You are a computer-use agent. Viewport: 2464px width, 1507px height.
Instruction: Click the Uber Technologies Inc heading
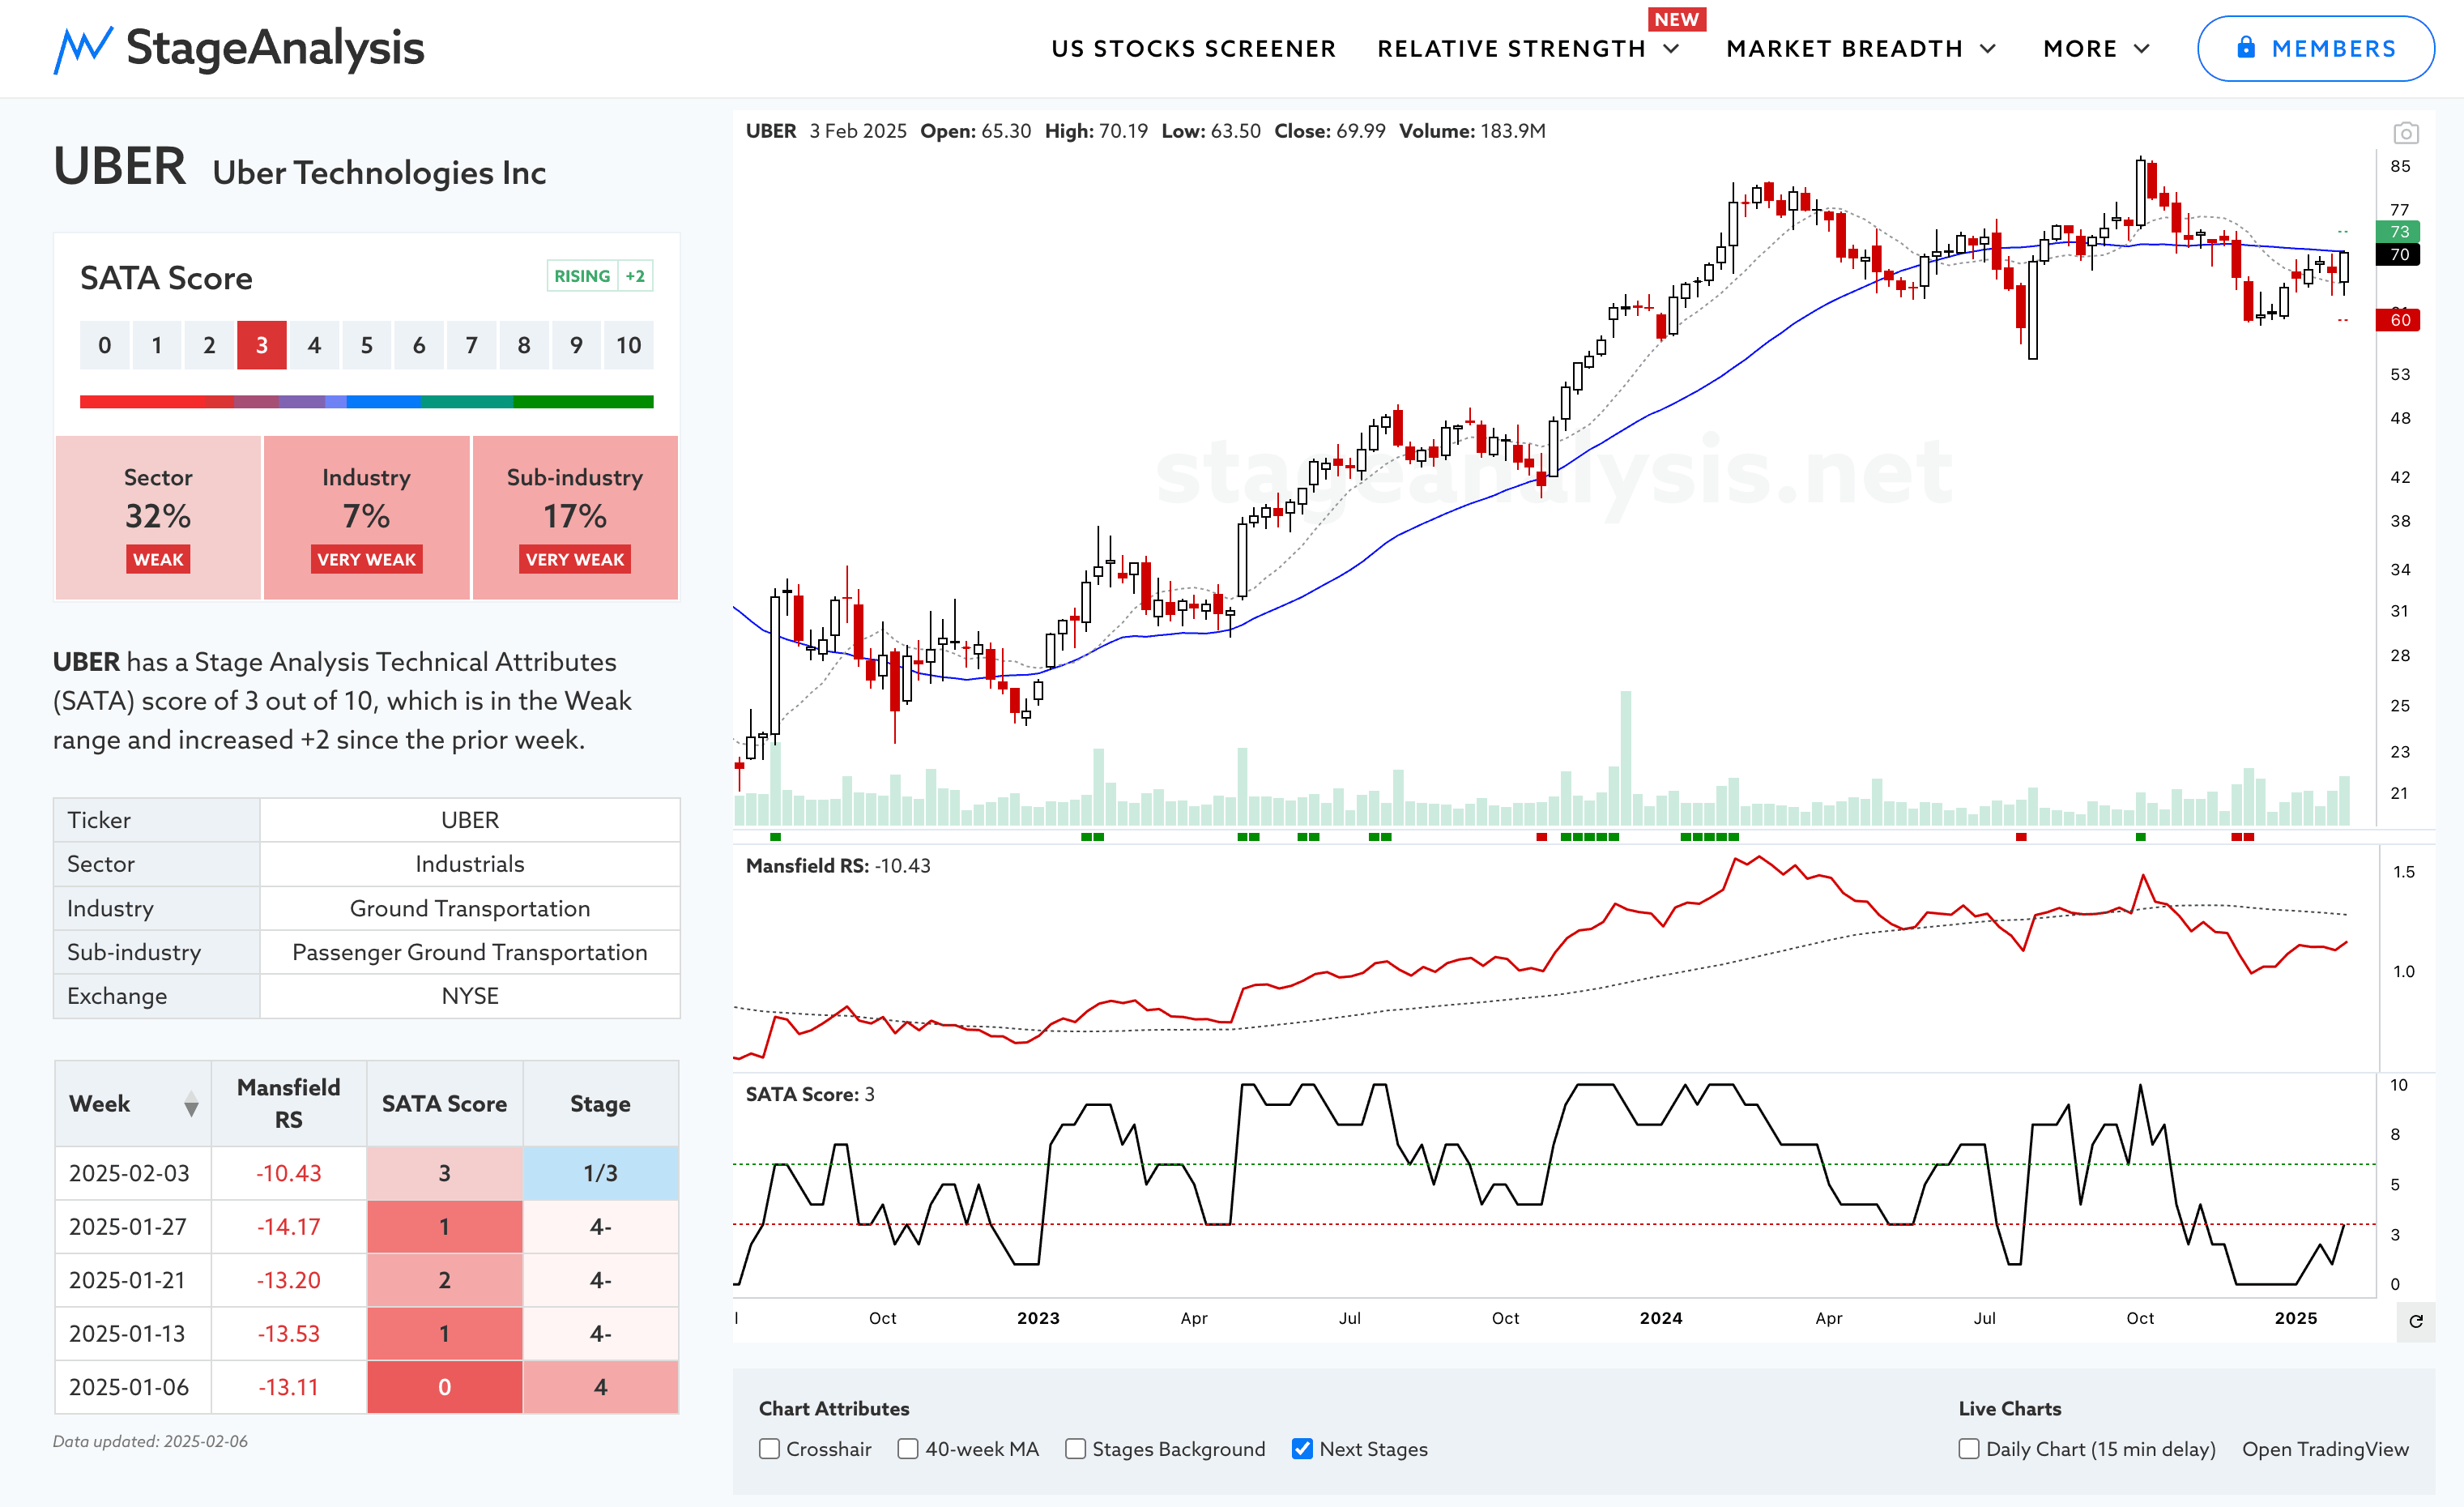(x=379, y=172)
